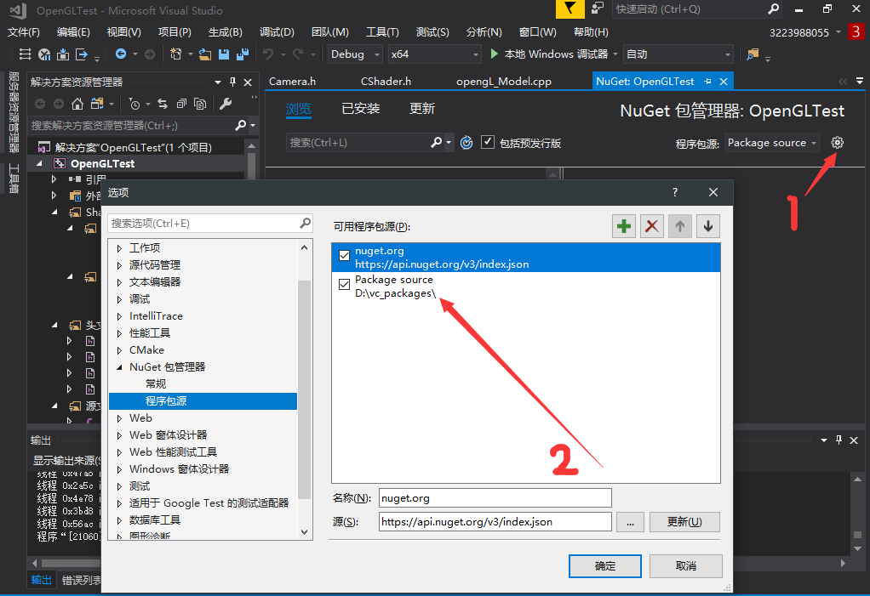This screenshot has width=870, height=596.
Task: Click the quick launch search box
Action: coord(697,9)
